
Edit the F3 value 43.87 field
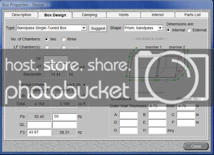[x=39, y=132]
